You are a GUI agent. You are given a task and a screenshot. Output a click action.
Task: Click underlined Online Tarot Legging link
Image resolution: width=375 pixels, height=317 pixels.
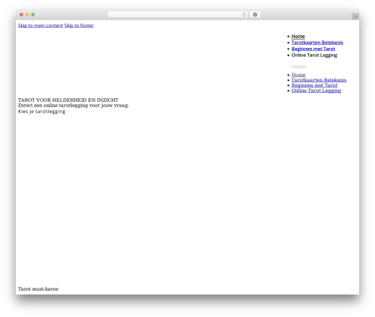coord(316,91)
